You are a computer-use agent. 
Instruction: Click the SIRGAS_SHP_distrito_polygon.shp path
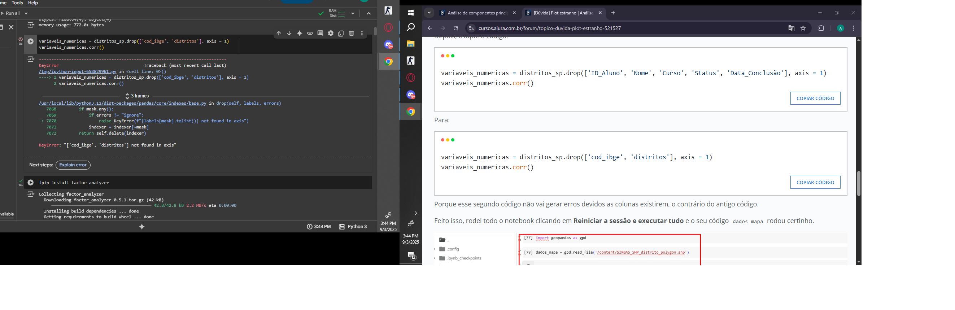point(641,253)
